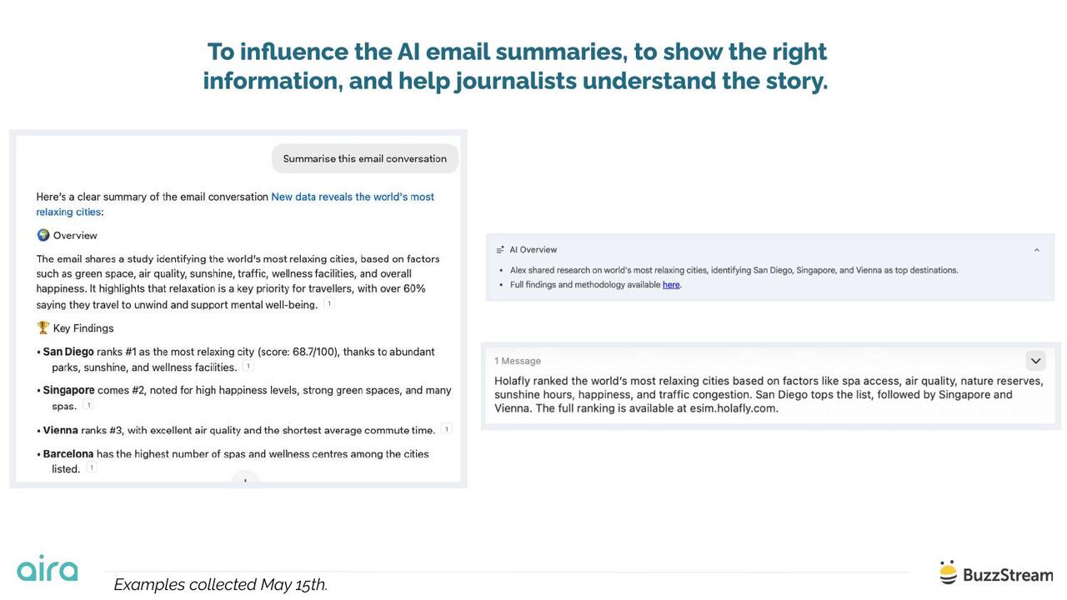Open citation marker after Singapore spas
The height and width of the screenshot is (600, 1067).
[88, 405]
